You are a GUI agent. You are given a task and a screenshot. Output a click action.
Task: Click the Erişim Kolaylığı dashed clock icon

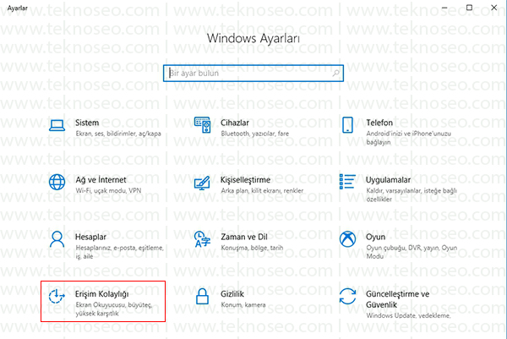pyautogui.click(x=57, y=296)
